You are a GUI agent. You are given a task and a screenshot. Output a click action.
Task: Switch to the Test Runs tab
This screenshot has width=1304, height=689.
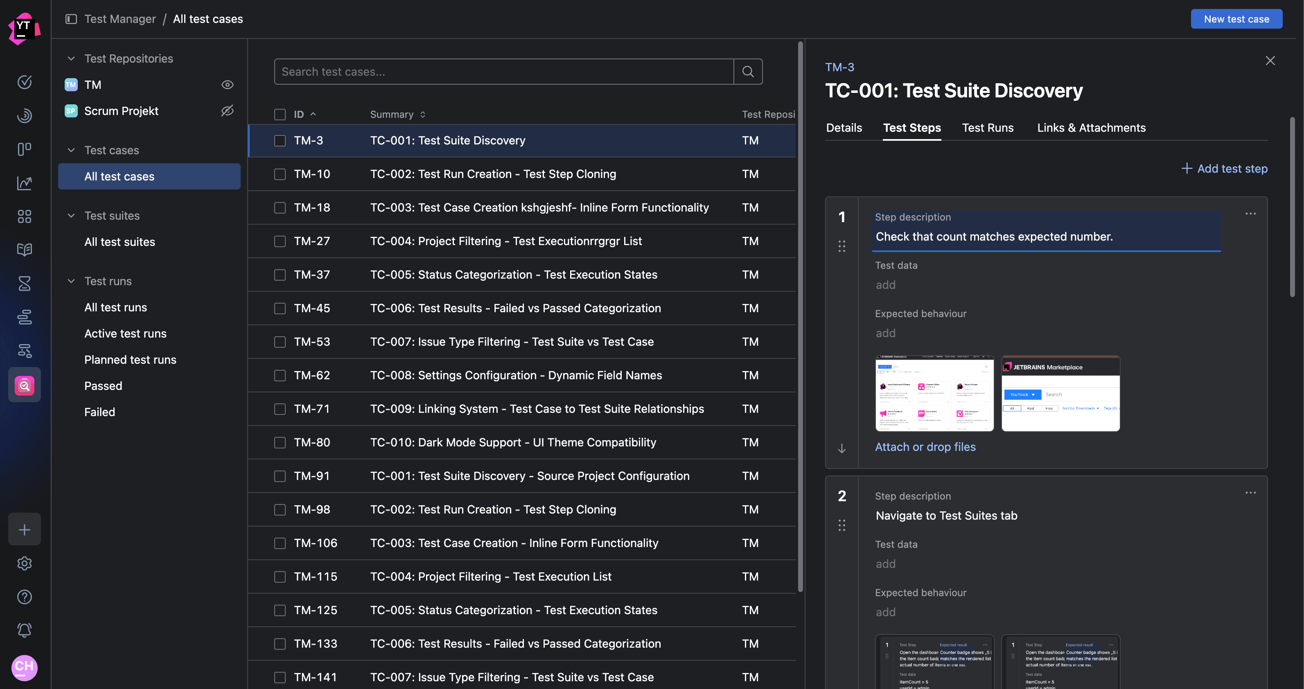tap(988, 128)
